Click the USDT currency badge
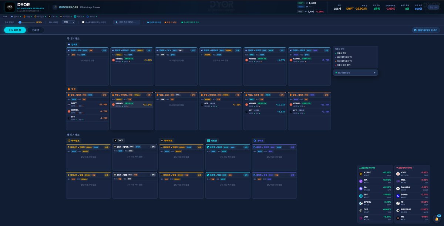 pos(302,3)
